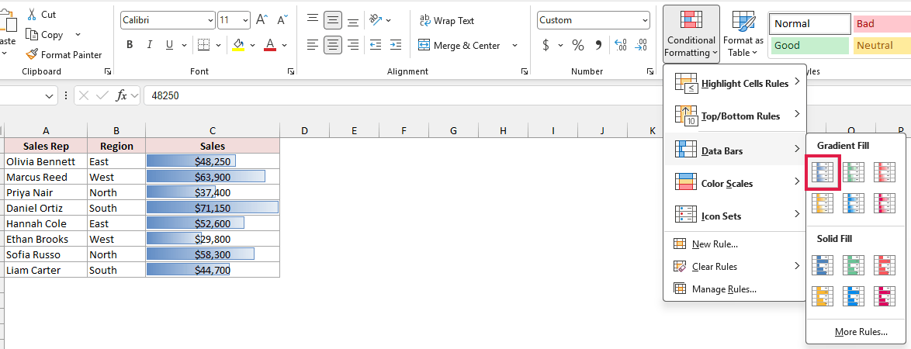911x349 pixels.
Task: Open Top/Bottom Rules submenu
Action: pos(734,116)
